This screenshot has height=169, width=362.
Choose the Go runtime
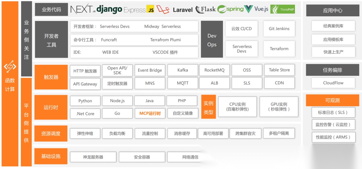[117, 114]
